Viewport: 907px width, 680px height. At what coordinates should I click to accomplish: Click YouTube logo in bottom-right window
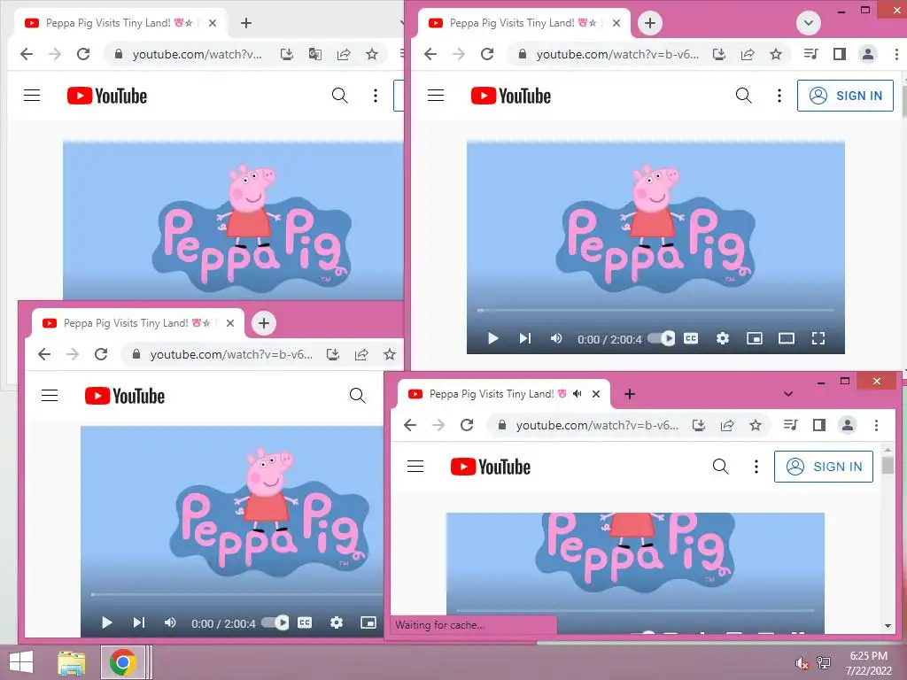point(491,467)
